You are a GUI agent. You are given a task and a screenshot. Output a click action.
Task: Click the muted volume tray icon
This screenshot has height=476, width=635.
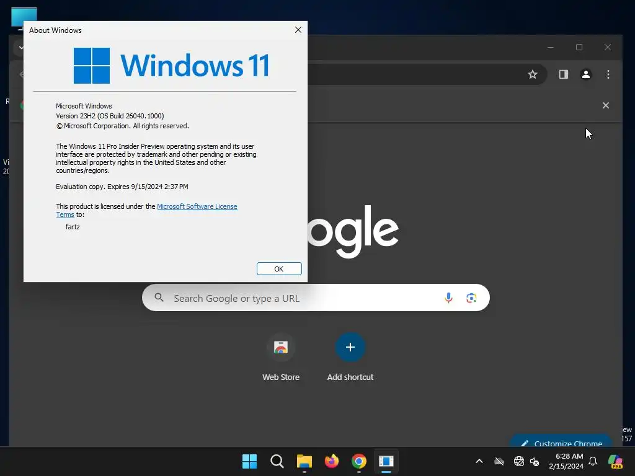(535, 461)
